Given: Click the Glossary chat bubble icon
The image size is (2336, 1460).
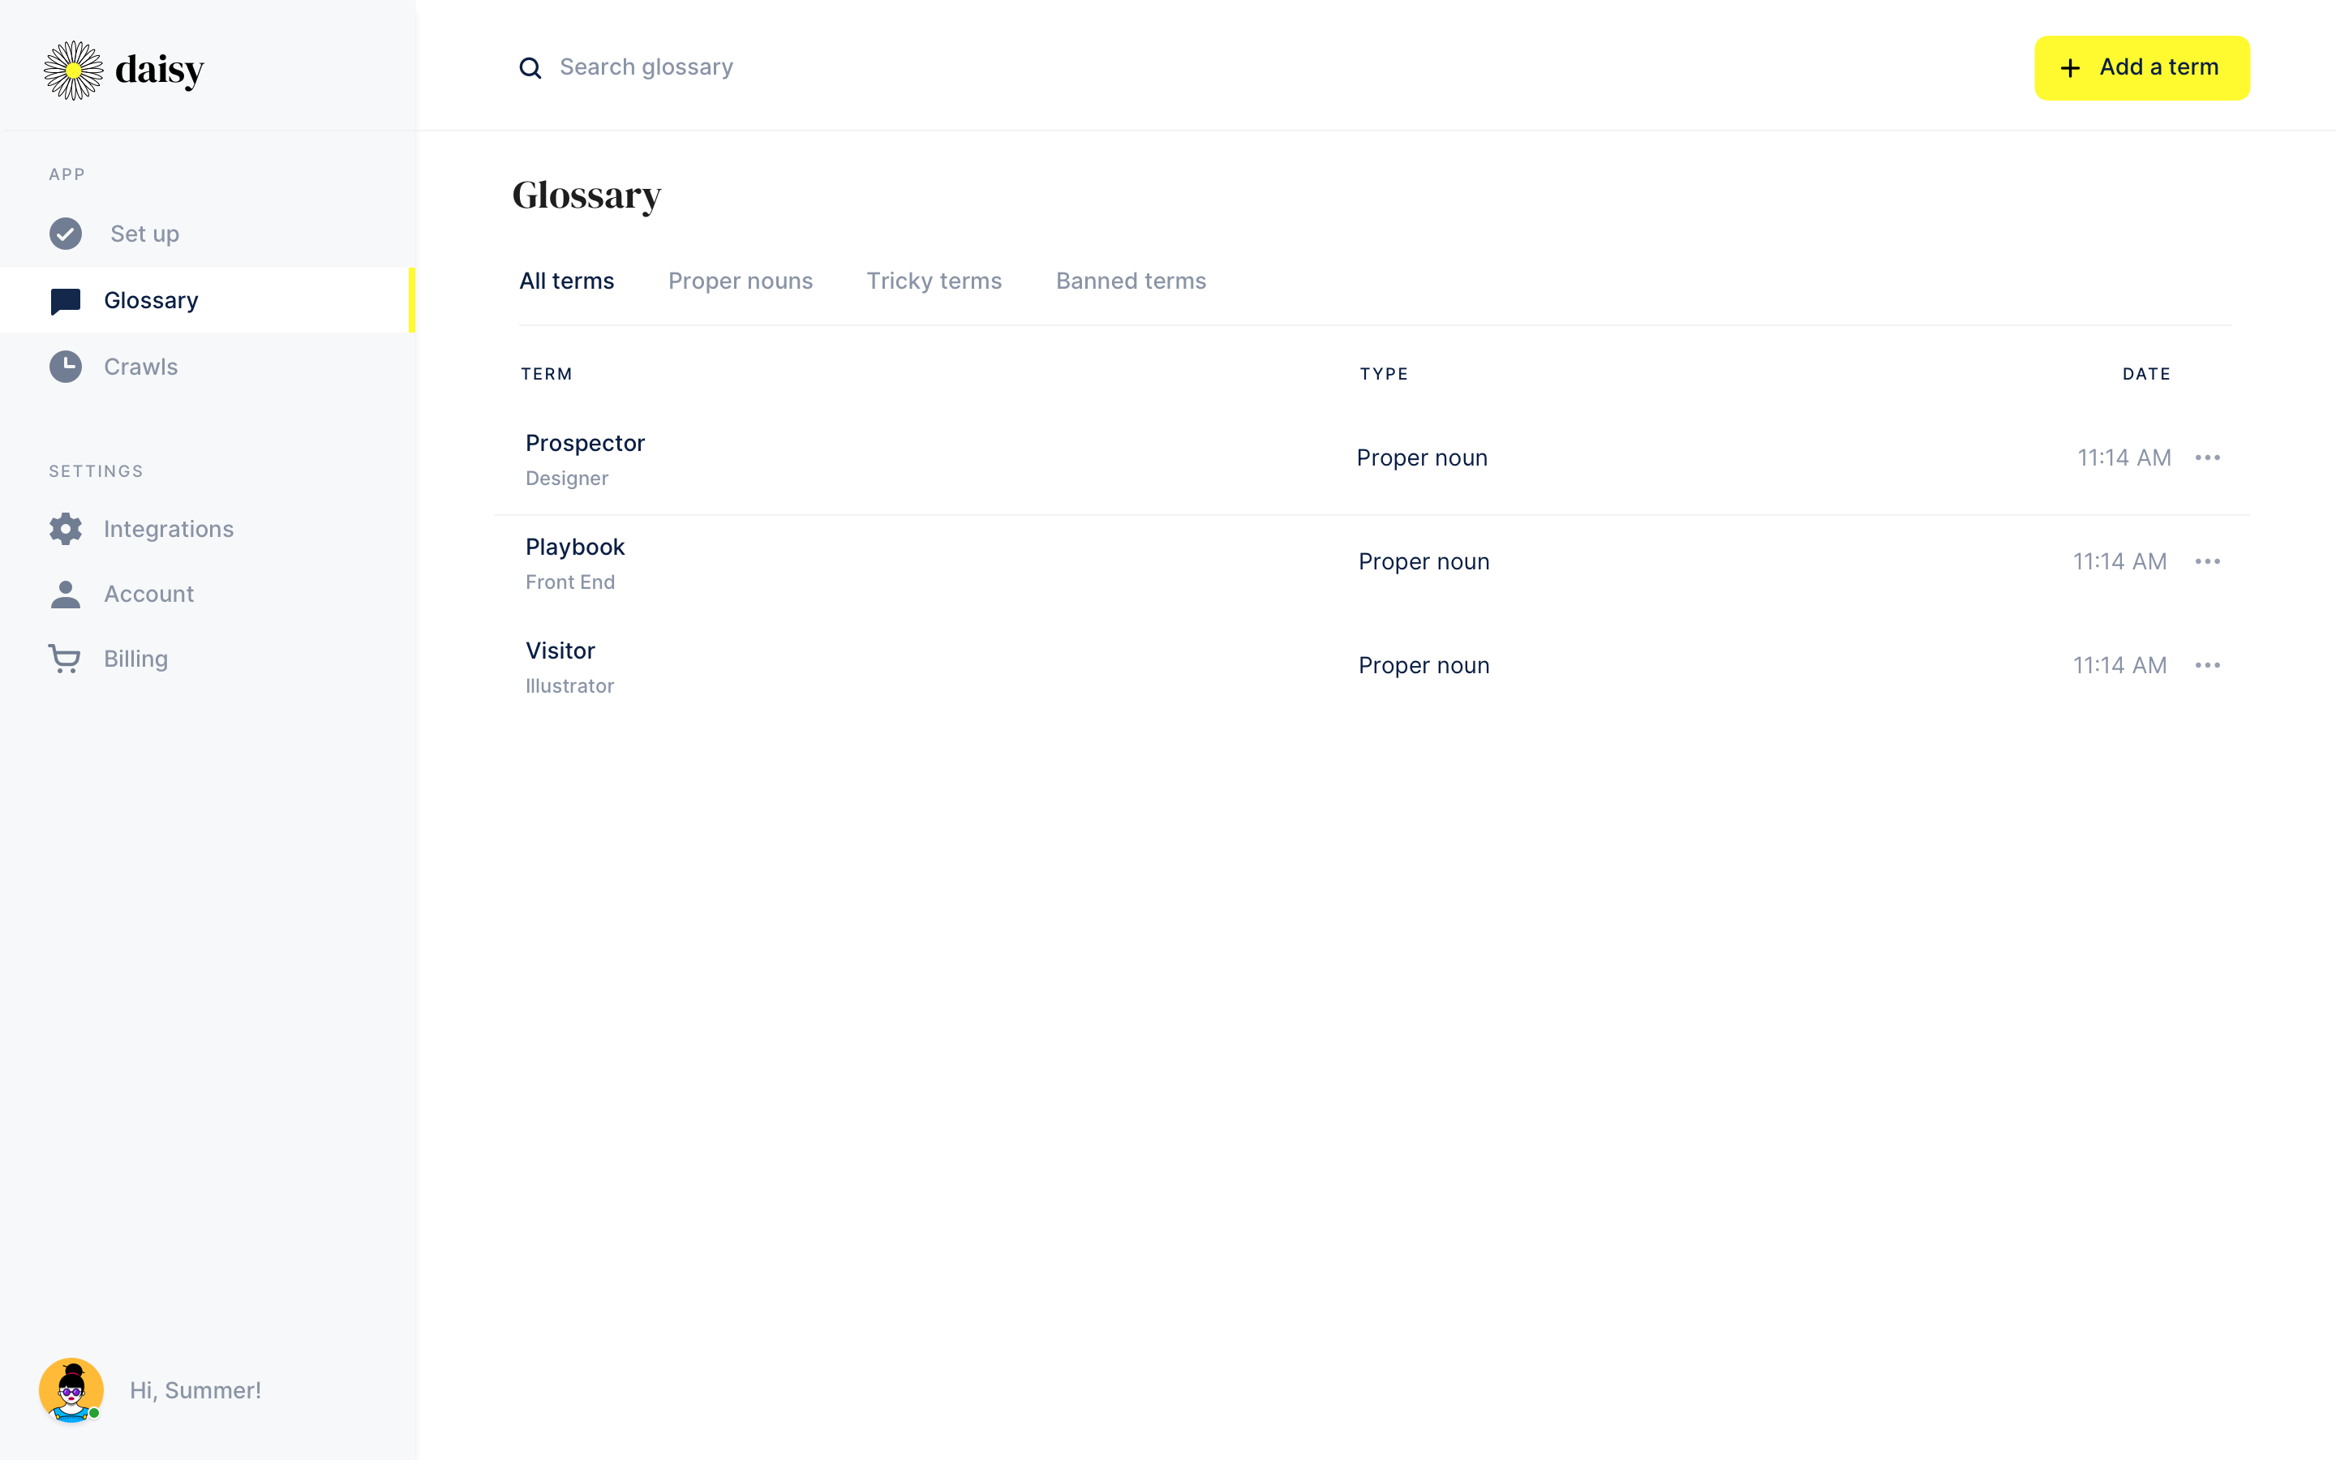Looking at the screenshot, I should coord(66,299).
